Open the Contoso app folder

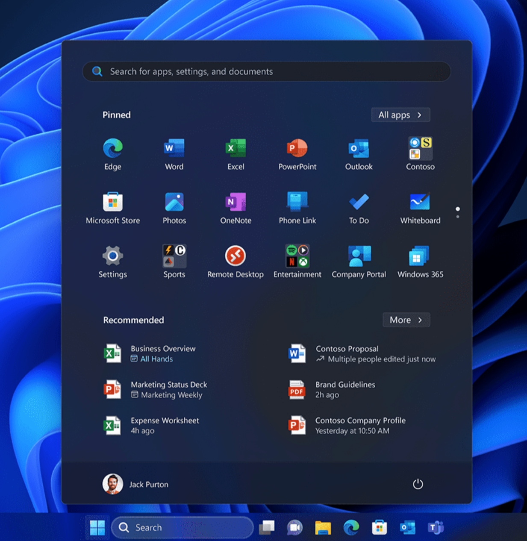click(x=420, y=154)
